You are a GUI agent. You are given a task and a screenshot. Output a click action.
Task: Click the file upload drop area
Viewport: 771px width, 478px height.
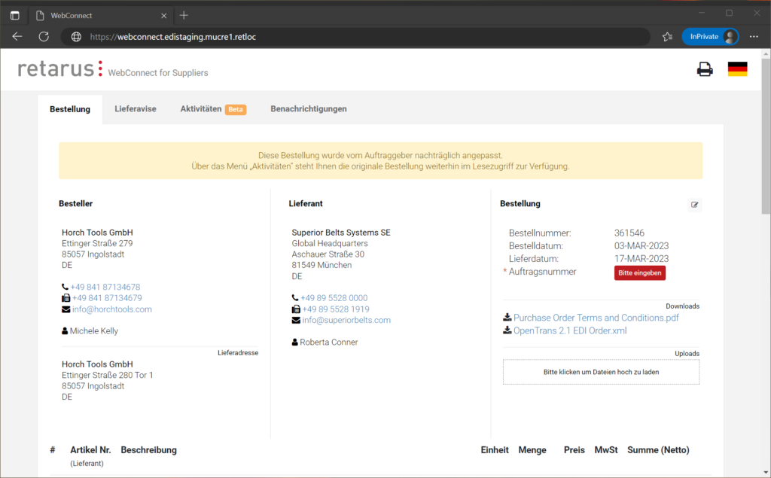click(x=601, y=373)
